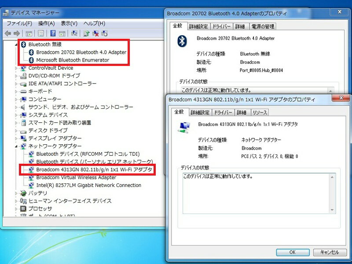Select 全般 tab in Wi-Fi adapter properties
This screenshot has height=264, width=352.
[179, 112]
